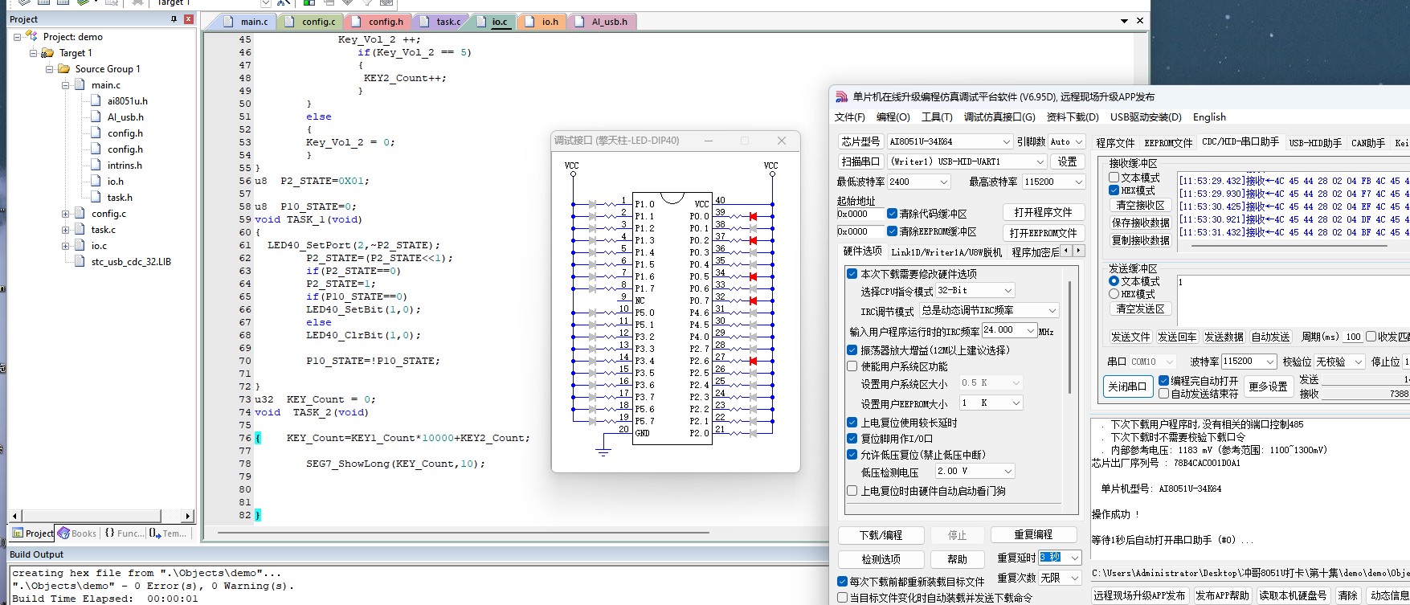Screen dimensions: 1410x605
Task: Toggle 上电复位使用较长延时 checkbox
Action: [x=852, y=423]
